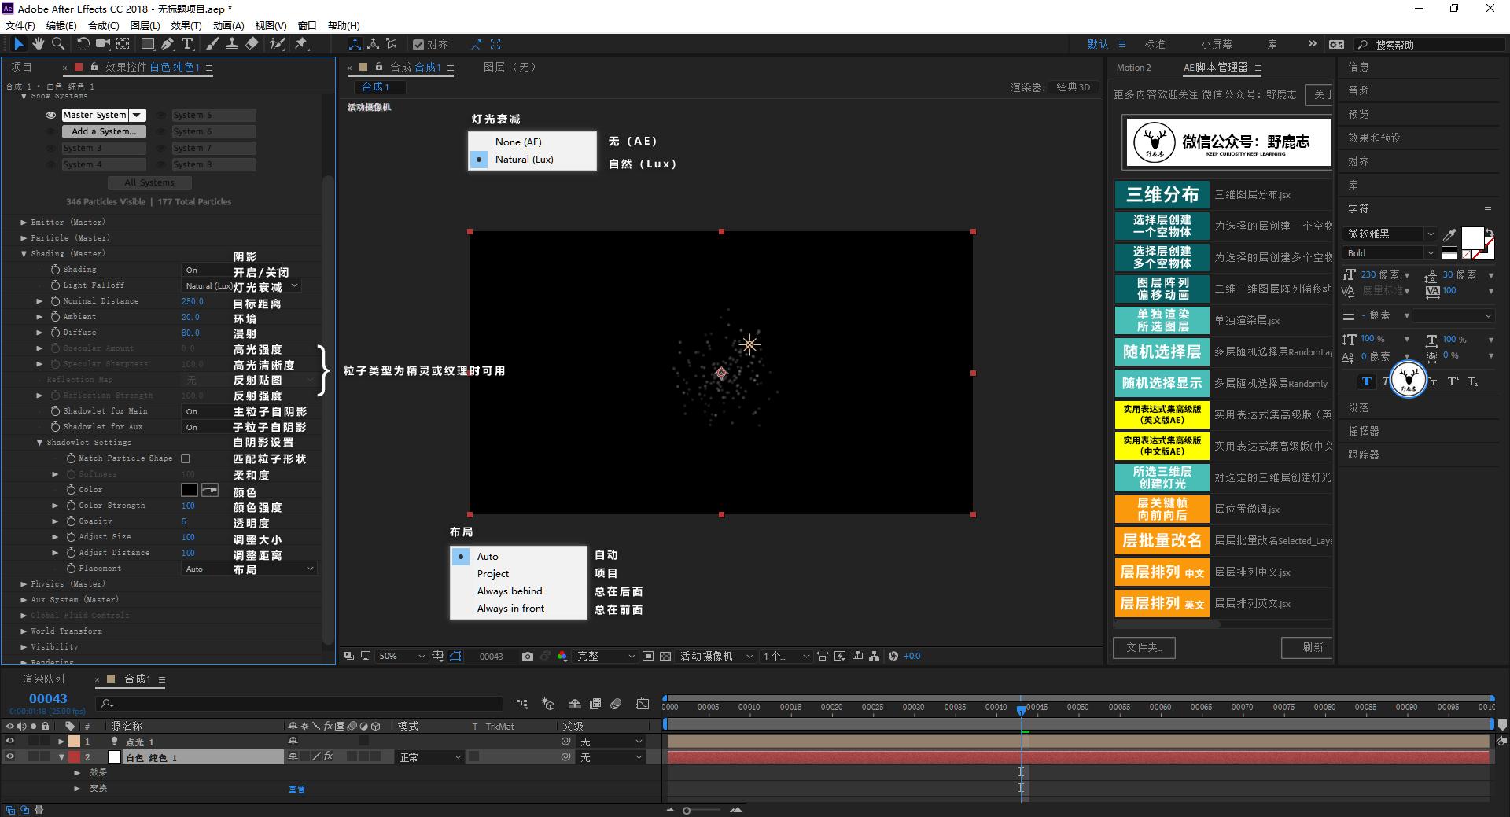Image resolution: width=1510 pixels, height=817 pixels.
Task: Select the Clone Stamp tool
Action: point(232,44)
